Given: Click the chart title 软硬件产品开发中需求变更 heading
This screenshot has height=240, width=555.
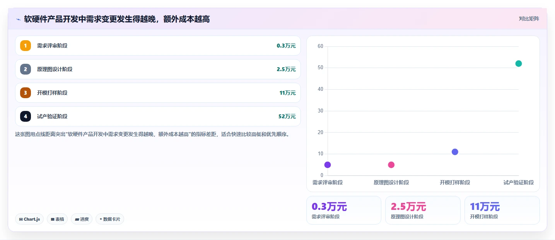Looking at the screenshot, I should [x=117, y=19].
